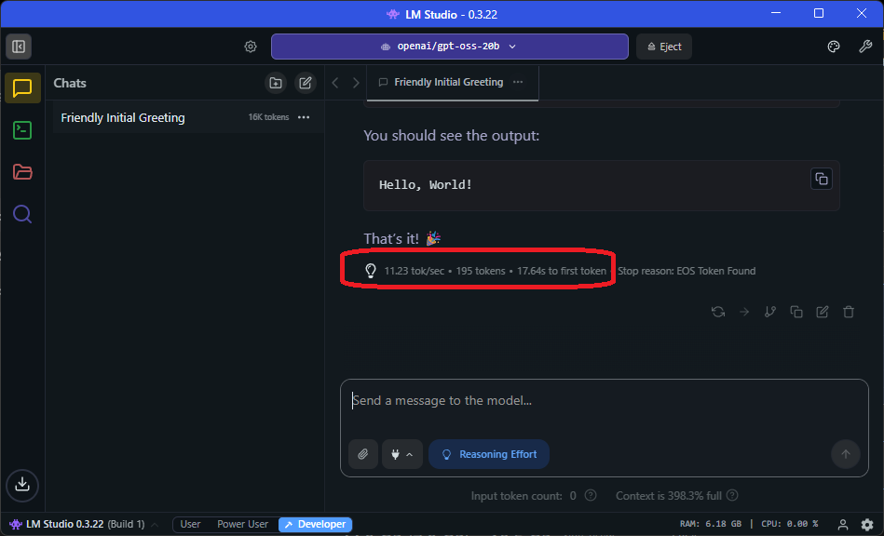Edit the assistant message
Screen dimensions: 884x536
click(x=823, y=312)
